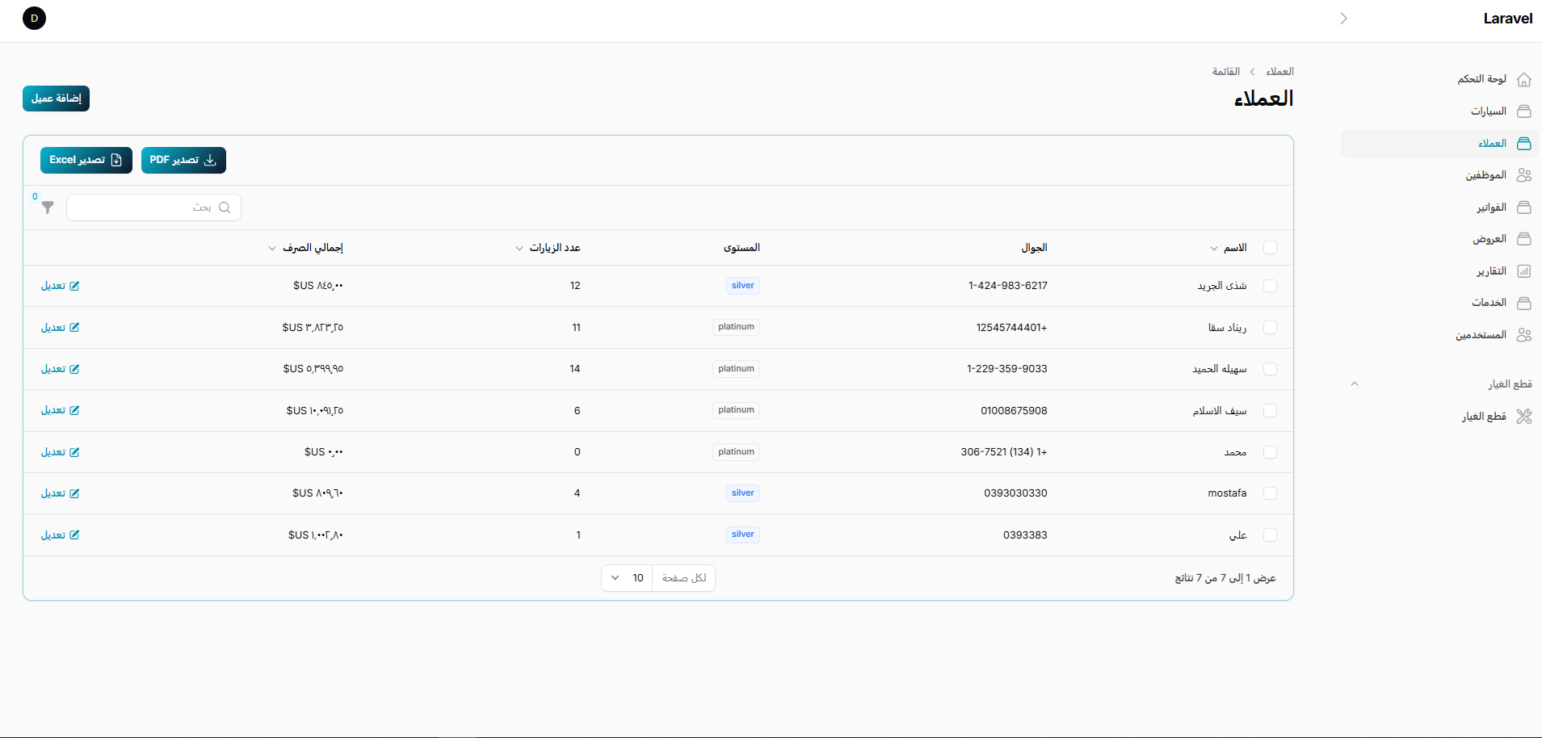Export table using تصدير PDF button
The image size is (1542, 738).
183,160
